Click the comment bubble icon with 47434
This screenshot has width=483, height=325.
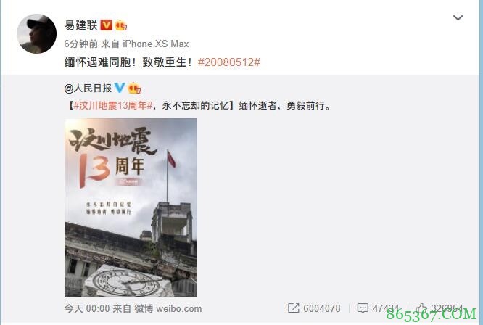coord(363,308)
